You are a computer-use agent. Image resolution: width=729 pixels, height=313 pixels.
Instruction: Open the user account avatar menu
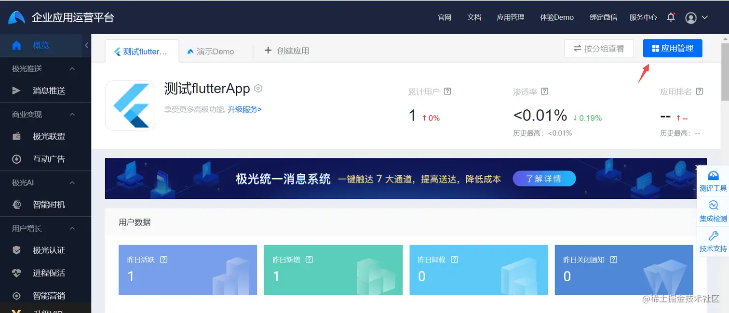[x=691, y=18]
